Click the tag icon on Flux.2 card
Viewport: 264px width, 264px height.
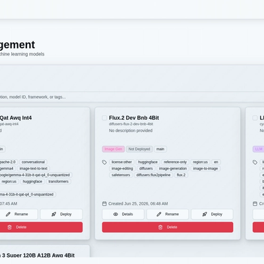tap(104, 162)
